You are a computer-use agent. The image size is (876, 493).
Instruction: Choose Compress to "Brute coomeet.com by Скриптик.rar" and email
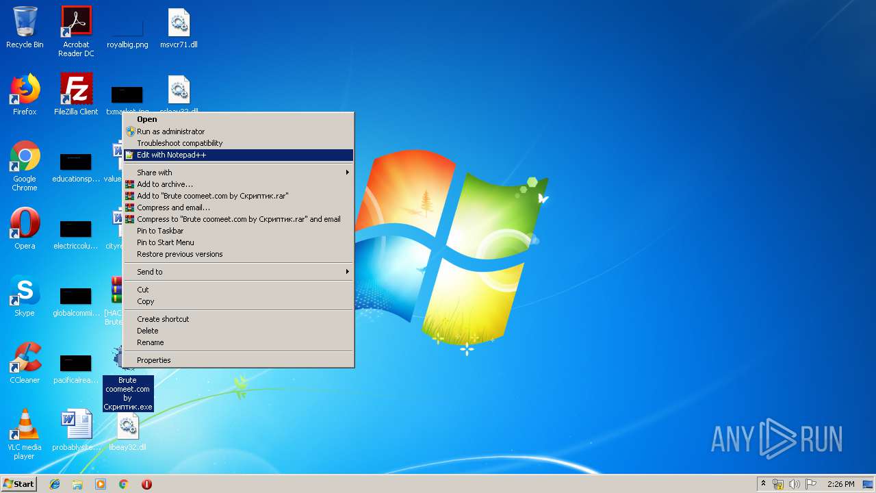(x=238, y=219)
